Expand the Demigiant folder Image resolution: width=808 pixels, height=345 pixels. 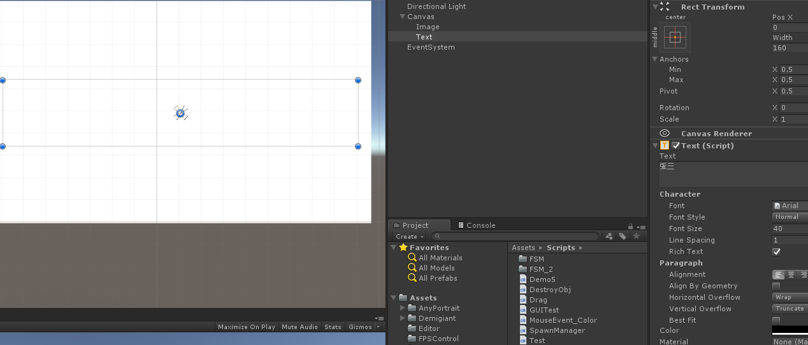(403, 318)
